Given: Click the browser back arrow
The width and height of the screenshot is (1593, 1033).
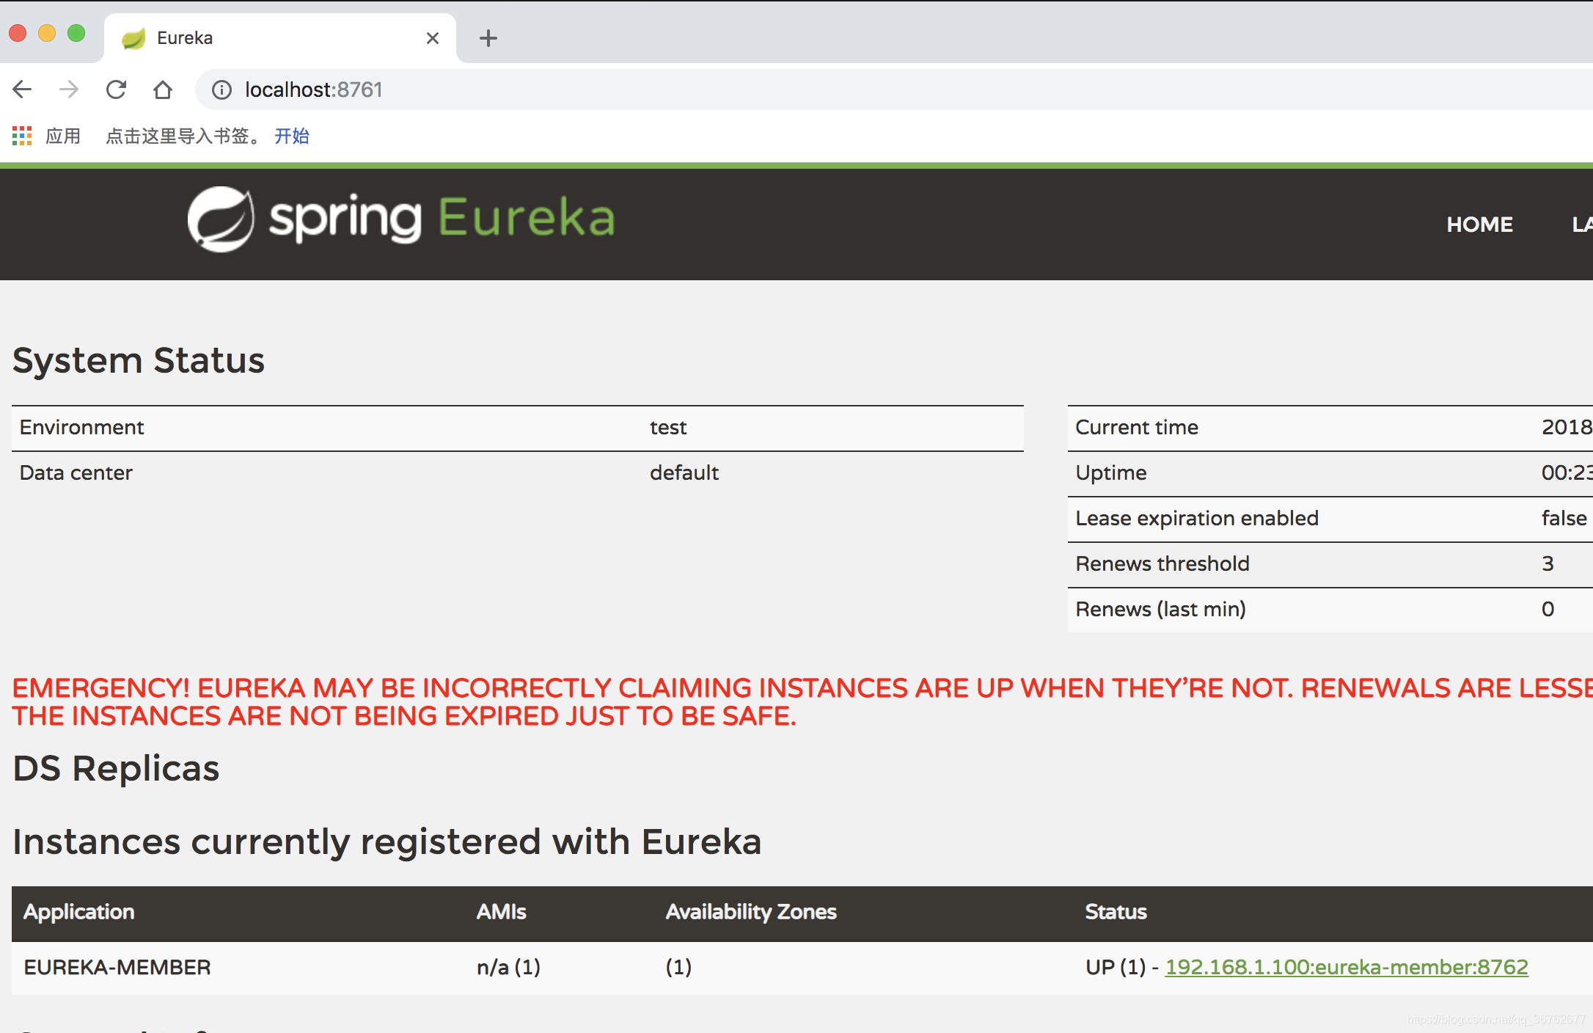Looking at the screenshot, I should pos(22,90).
